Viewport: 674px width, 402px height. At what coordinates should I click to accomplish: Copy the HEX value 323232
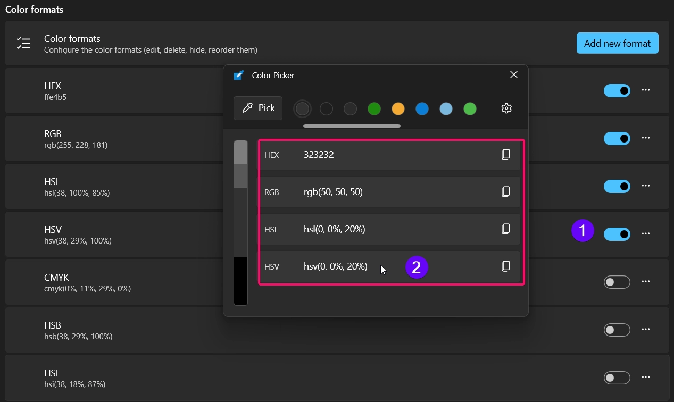(x=506, y=155)
